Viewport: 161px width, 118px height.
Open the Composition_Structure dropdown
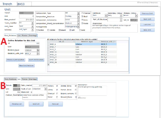pyautogui.click(x=78, y=16)
